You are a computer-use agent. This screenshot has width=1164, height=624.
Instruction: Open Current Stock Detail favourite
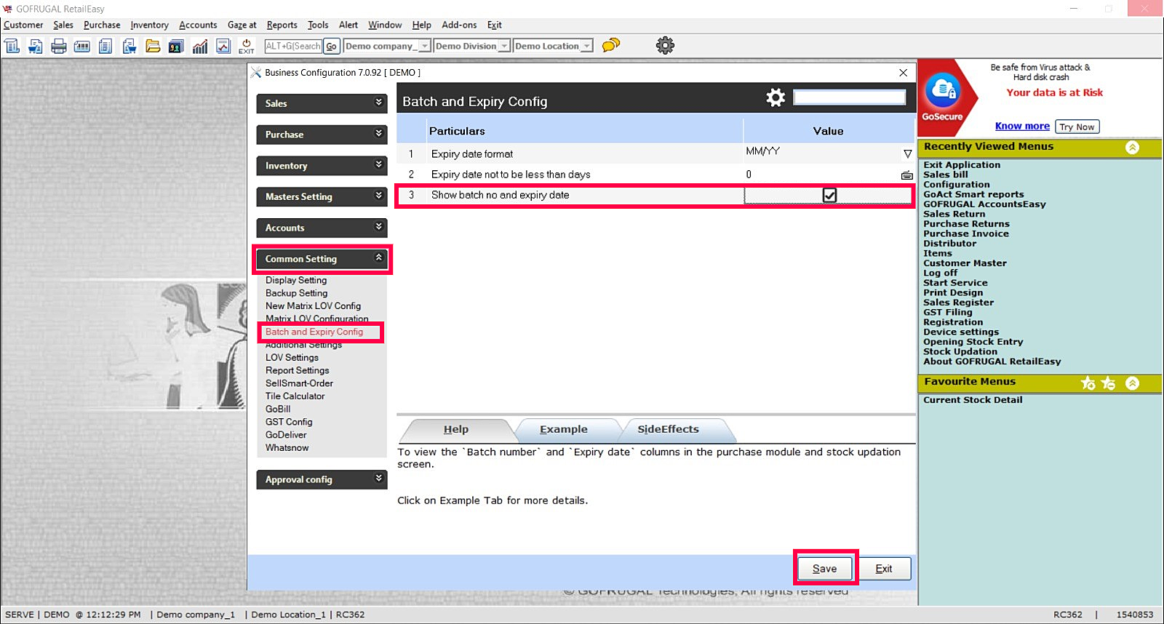[x=973, y=400]
